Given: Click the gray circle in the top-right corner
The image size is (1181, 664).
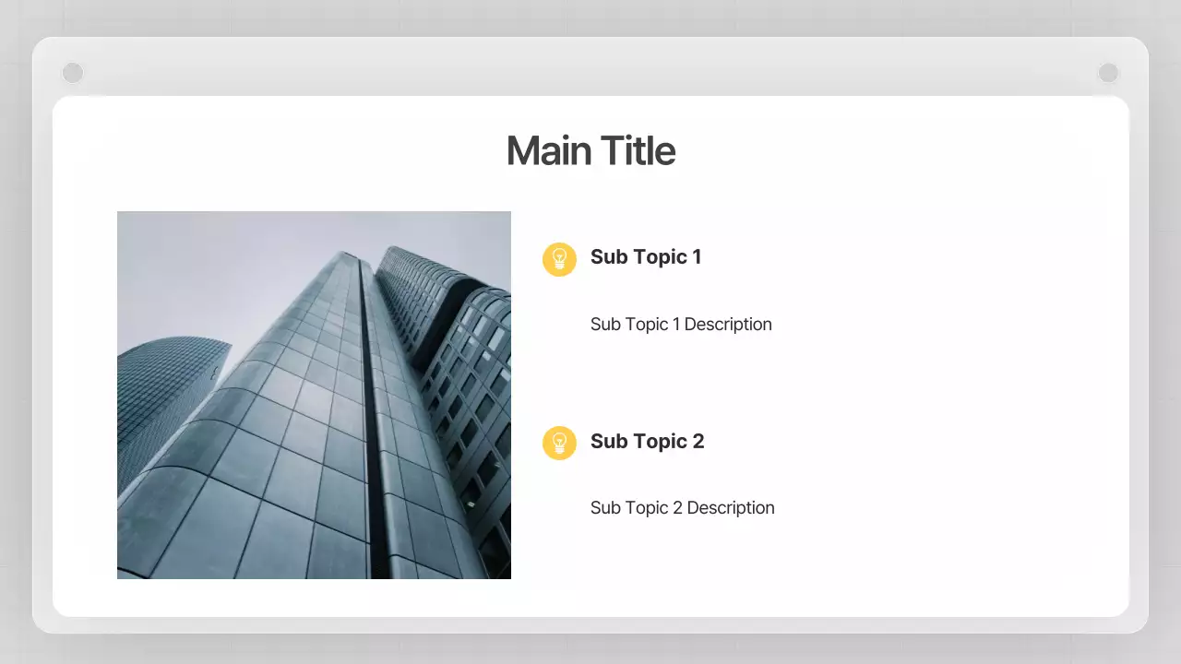Looking at the screenshot, I should click(1108, 72).
